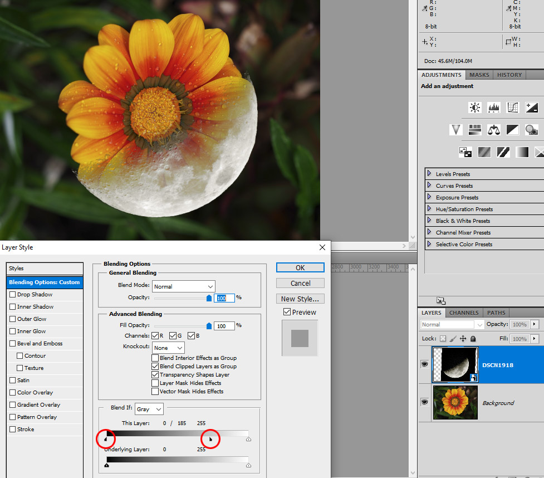Click the lock all layer icon
This screenshot has height=478, width=544.
click(x=473, y=339)
